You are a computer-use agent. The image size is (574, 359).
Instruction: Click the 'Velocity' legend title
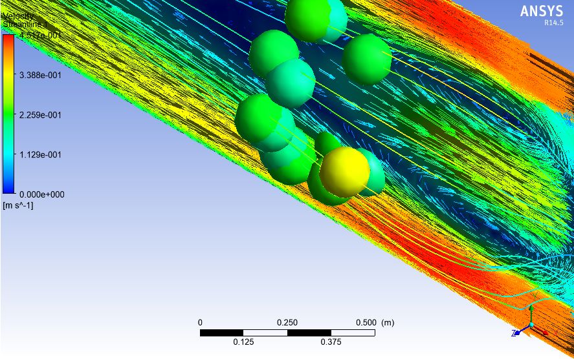18,16
